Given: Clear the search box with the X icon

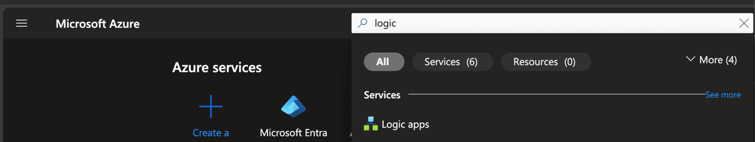Looking at the screenshot, I should click(743, 23).
